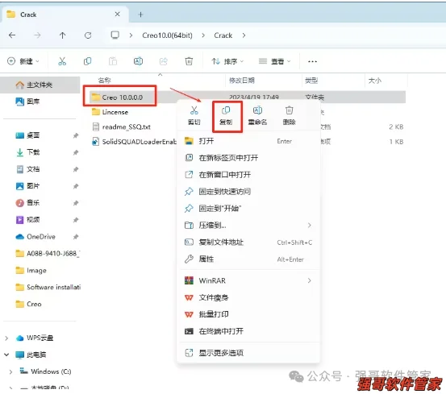The width and height of the screenshot is (446, 394).
Task: Open the three-dot more options menu
Action: click(x=312, y=61)
